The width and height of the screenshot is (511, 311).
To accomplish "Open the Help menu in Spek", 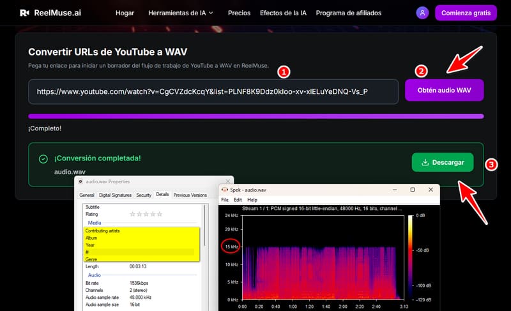I will (x=252, y=200).
